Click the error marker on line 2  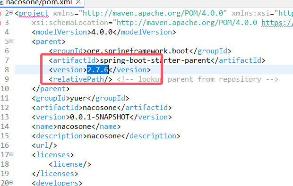pyautogui.click(x=0, y=13)
